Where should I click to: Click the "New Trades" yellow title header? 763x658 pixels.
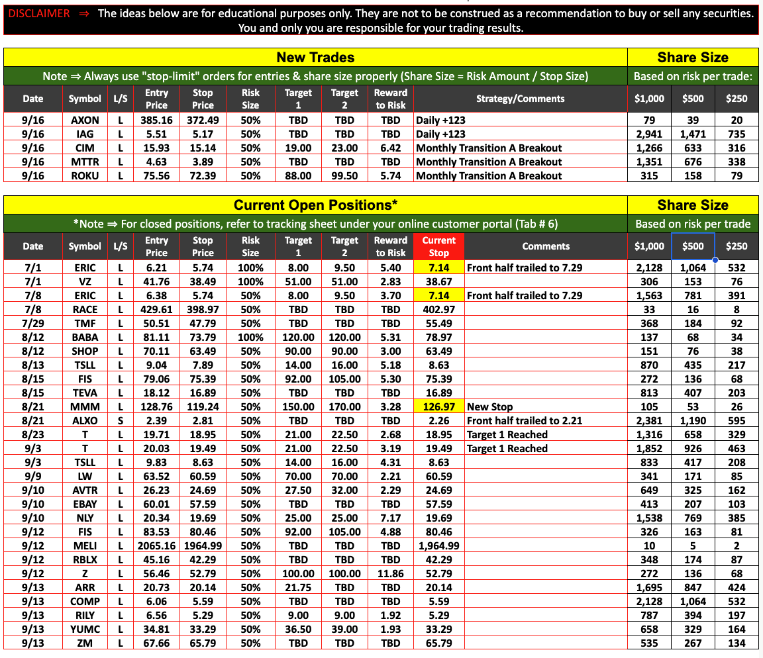[315, 58]
